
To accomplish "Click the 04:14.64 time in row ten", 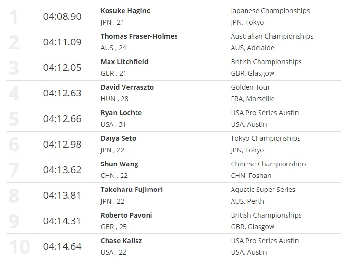I will [x=62, y=246].
